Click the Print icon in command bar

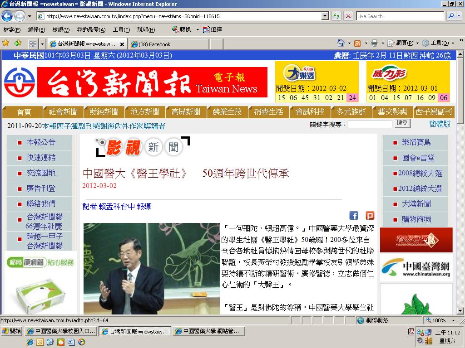coord(375,43)
